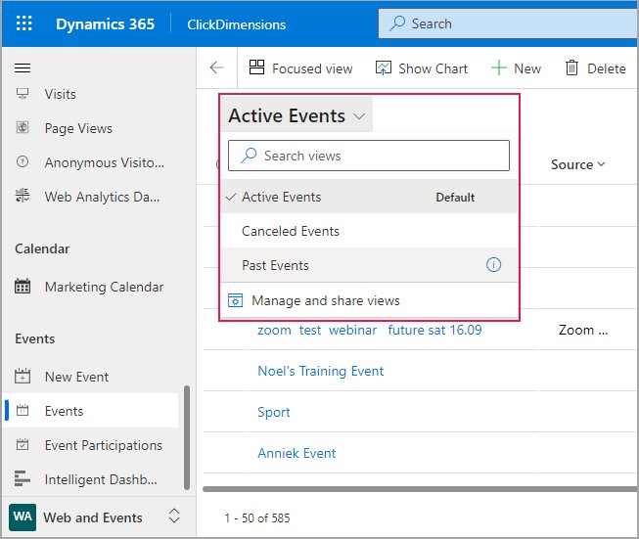
Task: Click the Web Analytics Dashboard icon
Action: pyautogui.click(x=23, y=196)
